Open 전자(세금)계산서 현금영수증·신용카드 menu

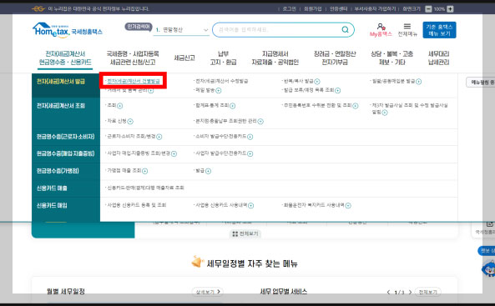click(65, 58)
